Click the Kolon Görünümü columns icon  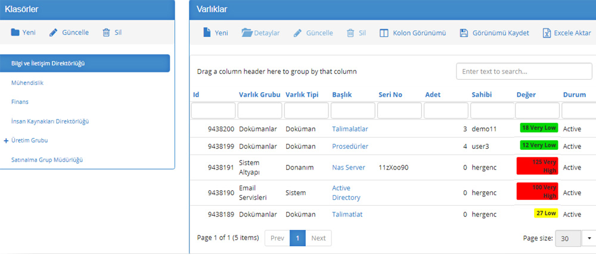(384, 33)
